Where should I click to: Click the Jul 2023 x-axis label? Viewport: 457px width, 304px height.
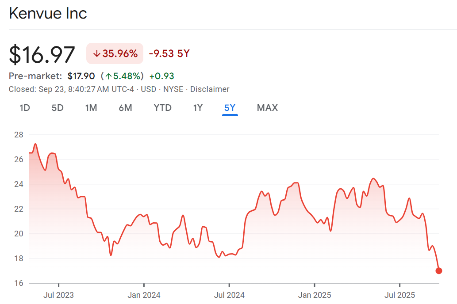(58, 295)
